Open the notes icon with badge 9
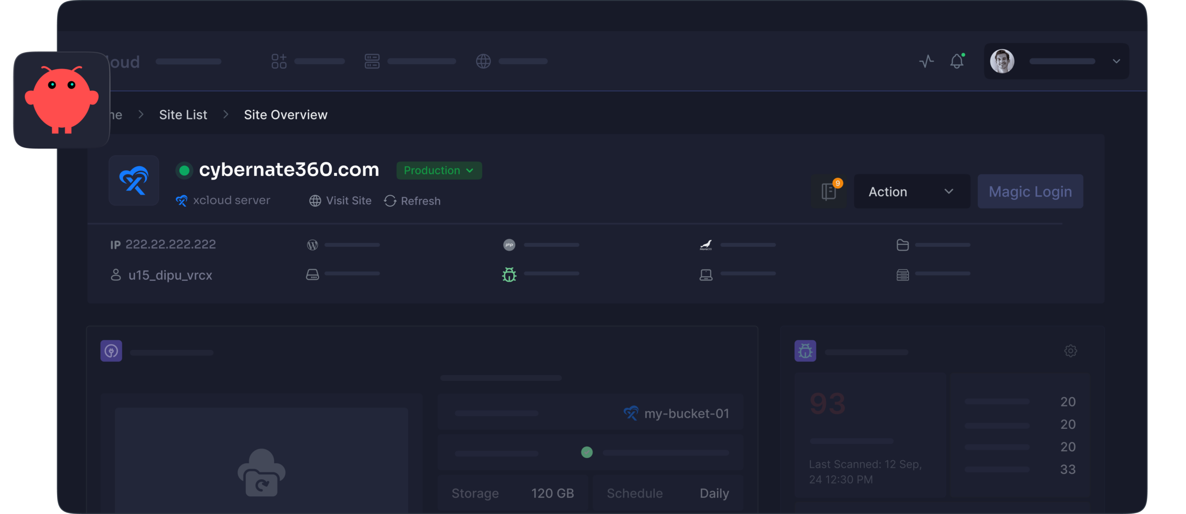The image size is (1186, 514). pos(829,191)
